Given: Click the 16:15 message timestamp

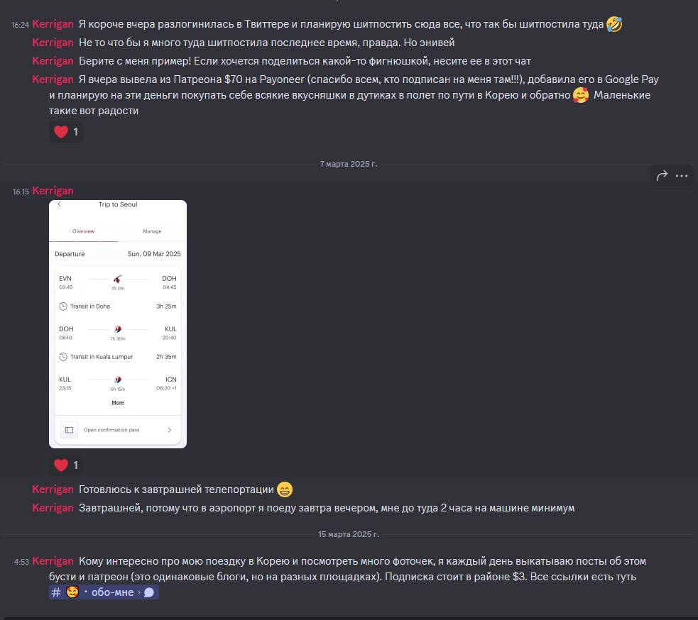Looking at the screenshot, I should click(x=21, y=192).
